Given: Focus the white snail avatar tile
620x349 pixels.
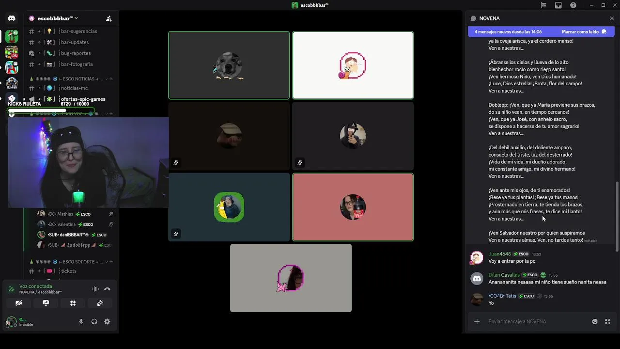Looking at the screenshot, I should click(353, 65).
